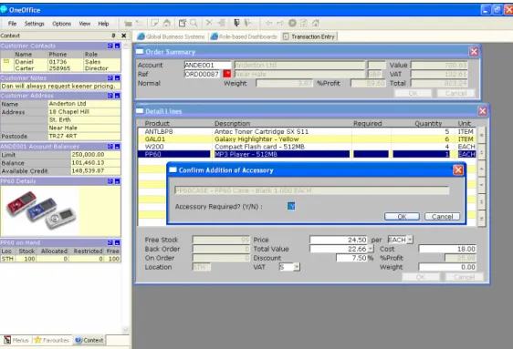
Task: Click OK in Confirm Addition of Accessory
Action: point(402,217)
